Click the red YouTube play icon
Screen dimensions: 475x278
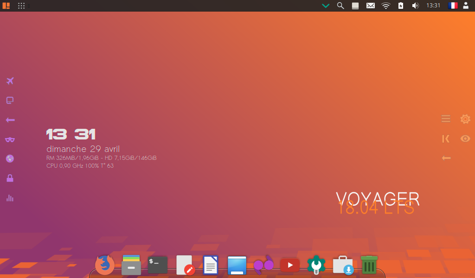tap(290, 265)
